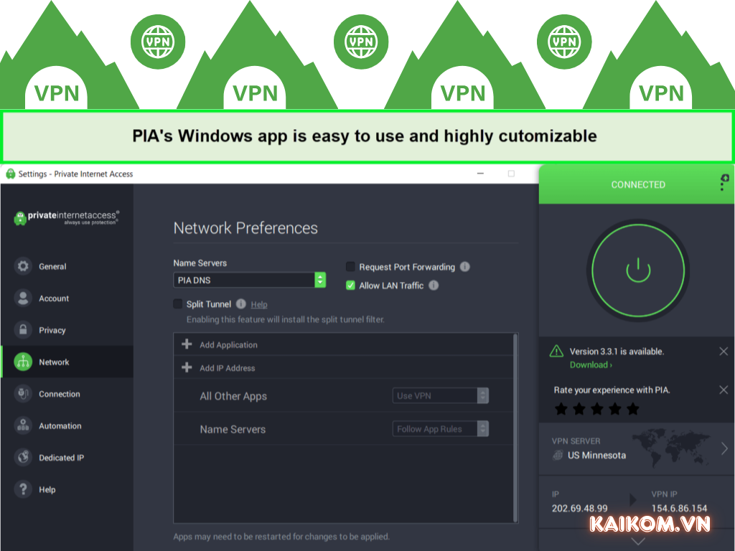This screenshot has width=735, height=551.
Task: Dismiss the version update notification
Action: click(x=722, y=352)
